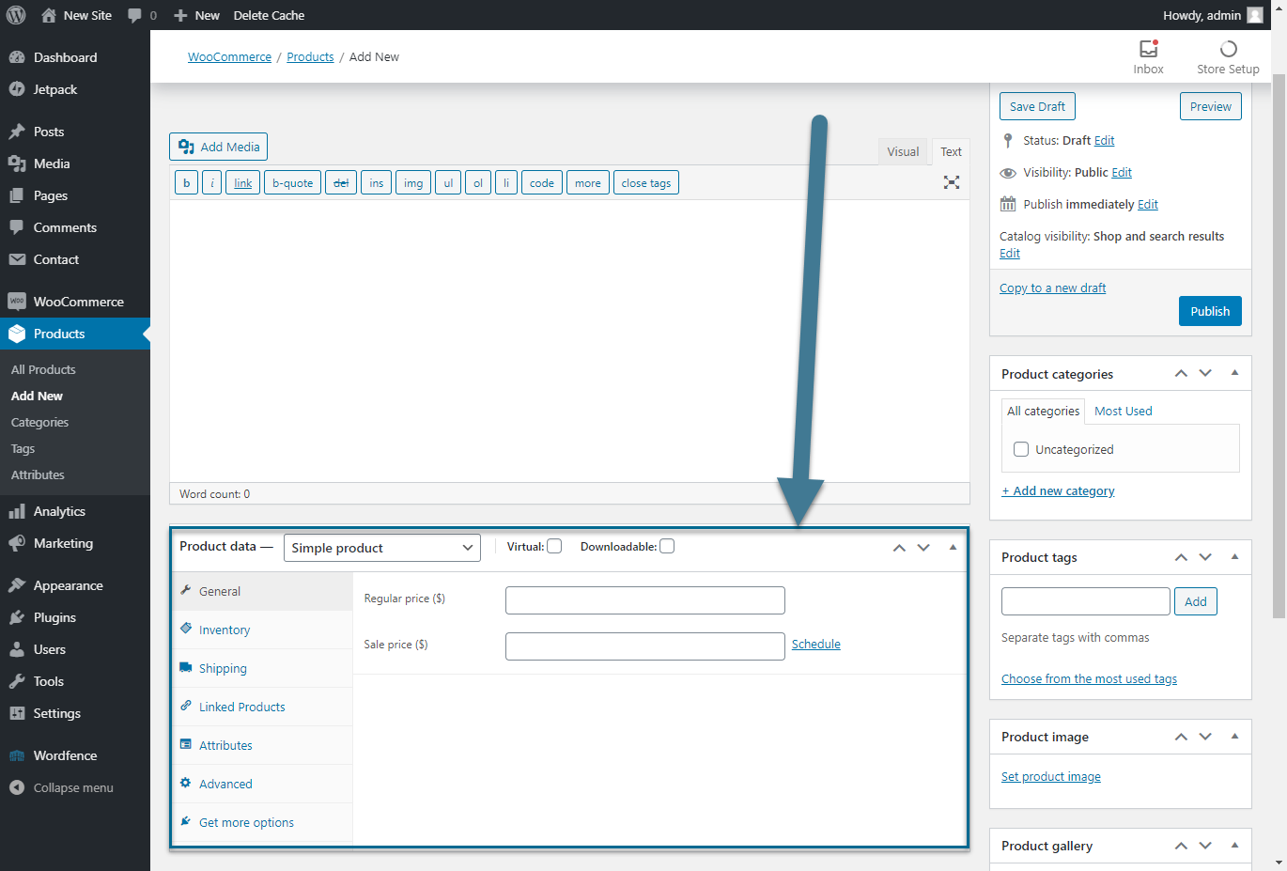Switch to the Visual editor tab
Viewport: 1287px width, 871px height.
pos(903,151)
